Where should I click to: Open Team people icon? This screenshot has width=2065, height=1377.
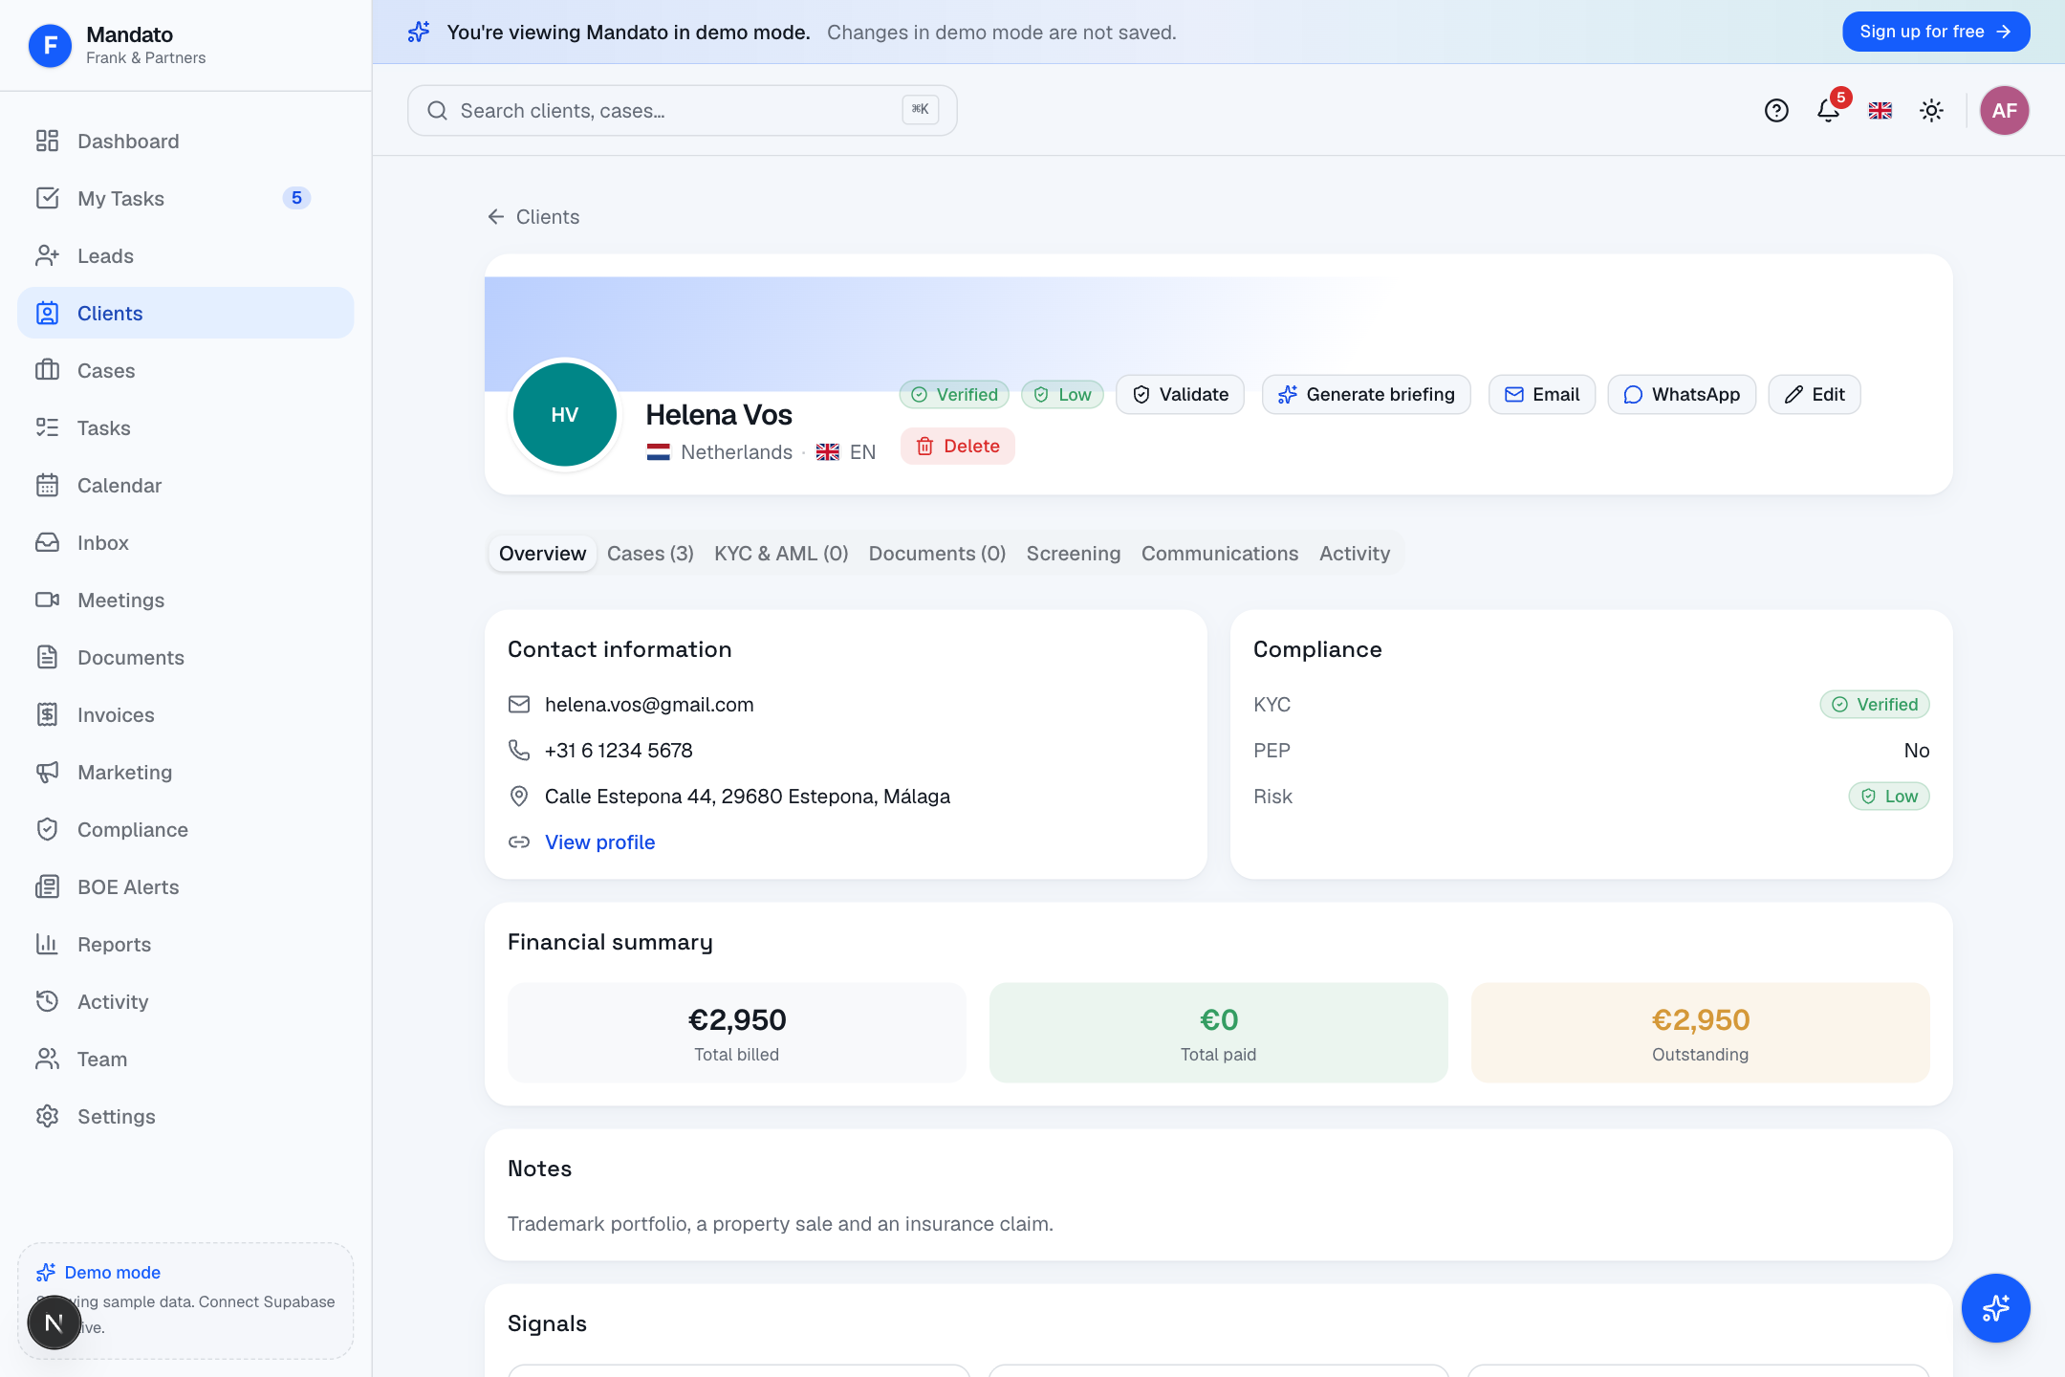click(47, 1059)
